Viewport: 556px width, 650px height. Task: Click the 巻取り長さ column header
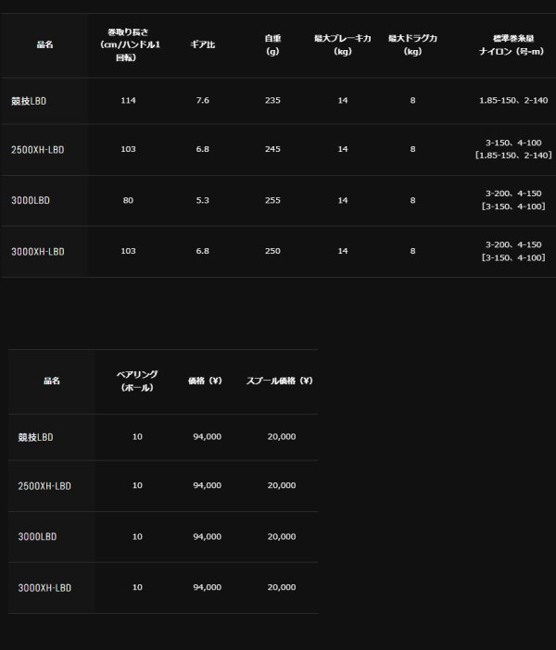129,44
